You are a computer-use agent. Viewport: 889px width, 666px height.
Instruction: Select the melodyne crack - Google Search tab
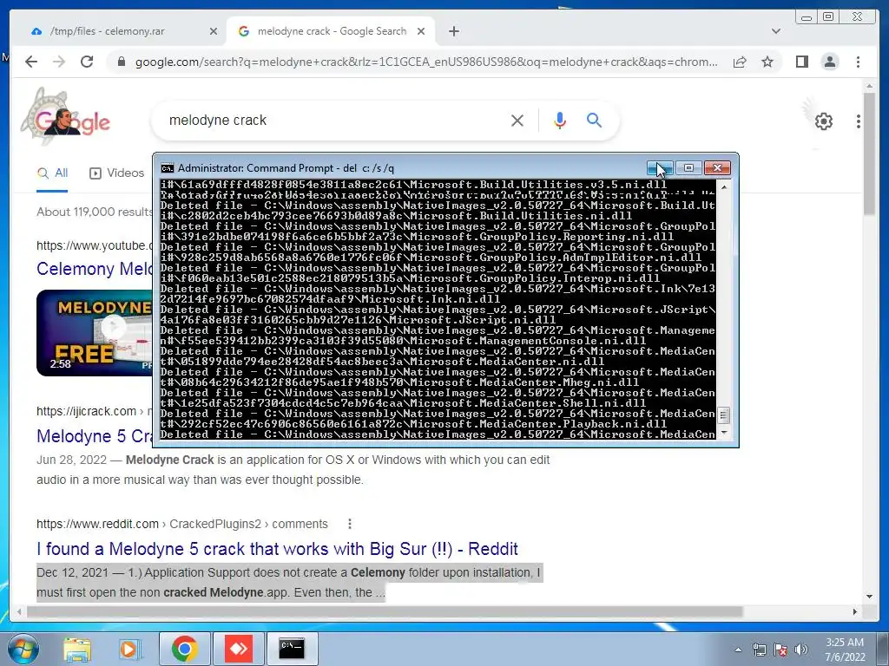coord(331,32)
